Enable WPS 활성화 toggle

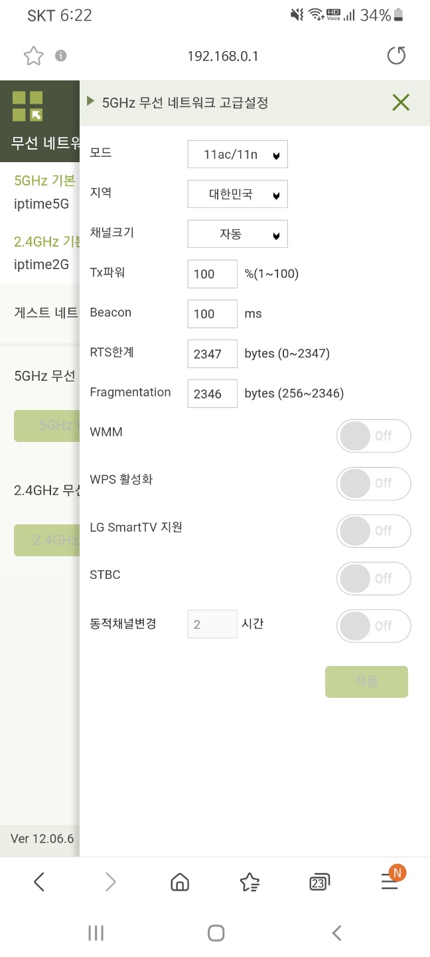pyautogui.click(x=374, y=483)
